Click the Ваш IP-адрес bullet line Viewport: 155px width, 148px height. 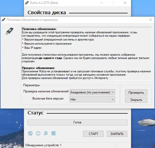[x=33, y=48]
